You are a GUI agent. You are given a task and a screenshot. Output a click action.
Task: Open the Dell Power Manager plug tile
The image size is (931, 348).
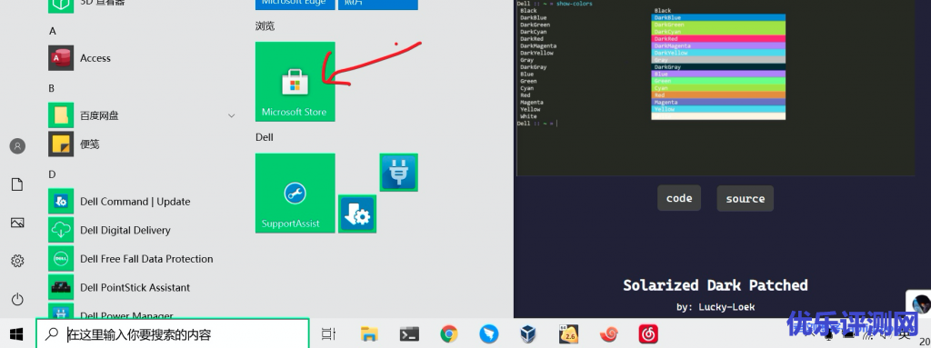398,173
